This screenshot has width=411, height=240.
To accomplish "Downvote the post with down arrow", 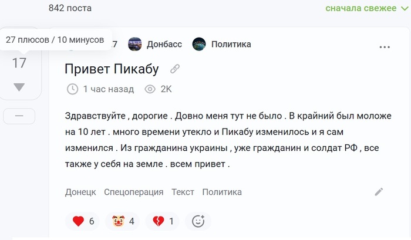I will point(19,87).
